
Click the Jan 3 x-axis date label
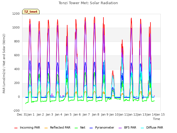coord(49,114)
